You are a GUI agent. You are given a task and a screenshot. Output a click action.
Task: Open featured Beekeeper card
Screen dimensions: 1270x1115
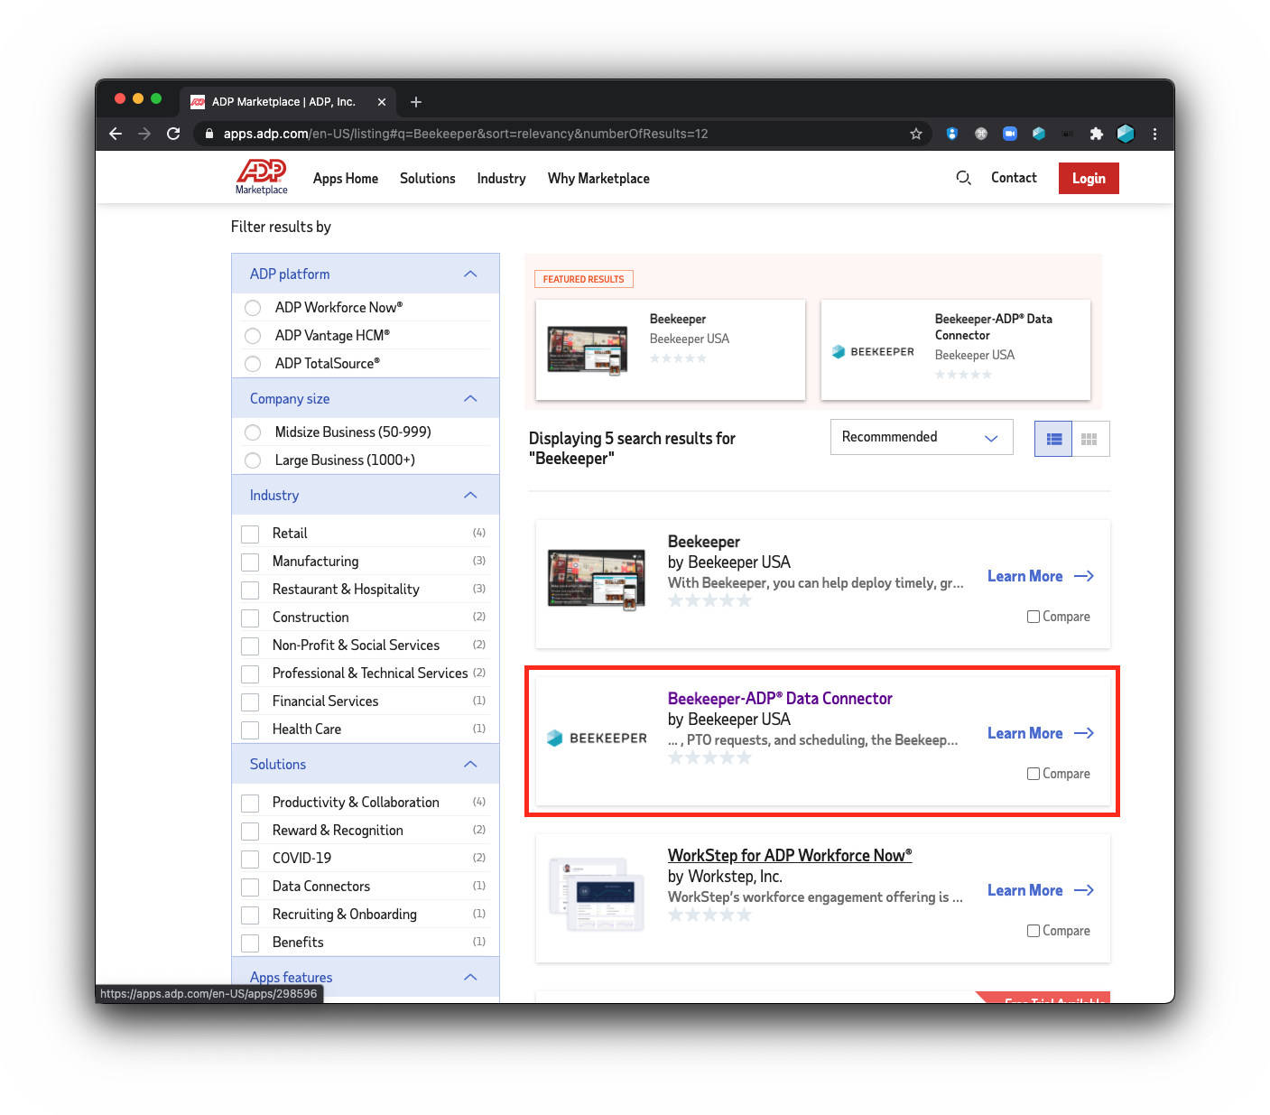point(671,349)
